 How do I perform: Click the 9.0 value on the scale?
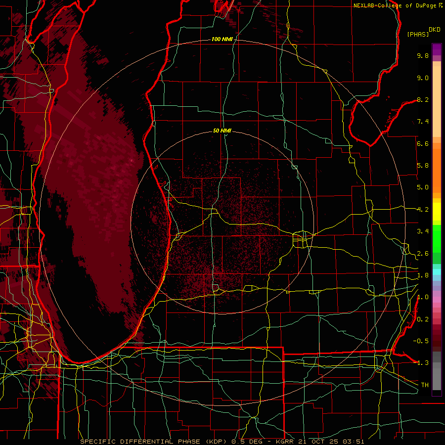[423, 78]
